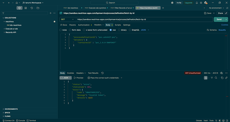Open the Collections view in sidebar

(x=20, y=8)
